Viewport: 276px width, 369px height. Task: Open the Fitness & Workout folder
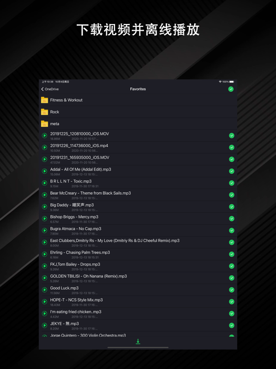pyautogui.click(x=138, y=100)
